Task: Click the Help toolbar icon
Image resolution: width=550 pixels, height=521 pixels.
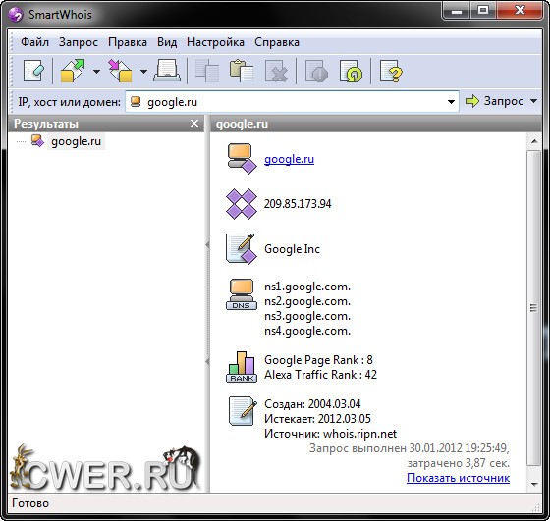Action: click(x=391, y=71)
